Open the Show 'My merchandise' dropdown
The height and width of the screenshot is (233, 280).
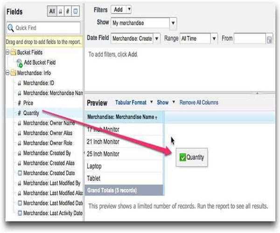pyautogui.click(x=173, y=22)
